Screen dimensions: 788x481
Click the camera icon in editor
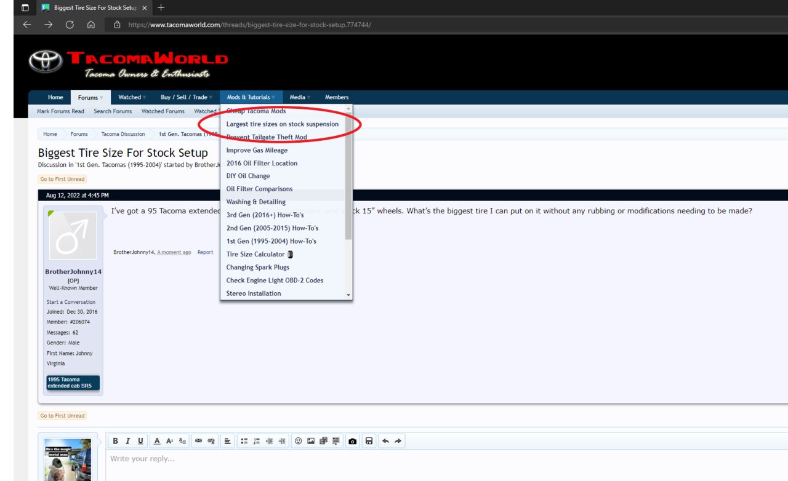pyautogui.click(x=352, y=441)
